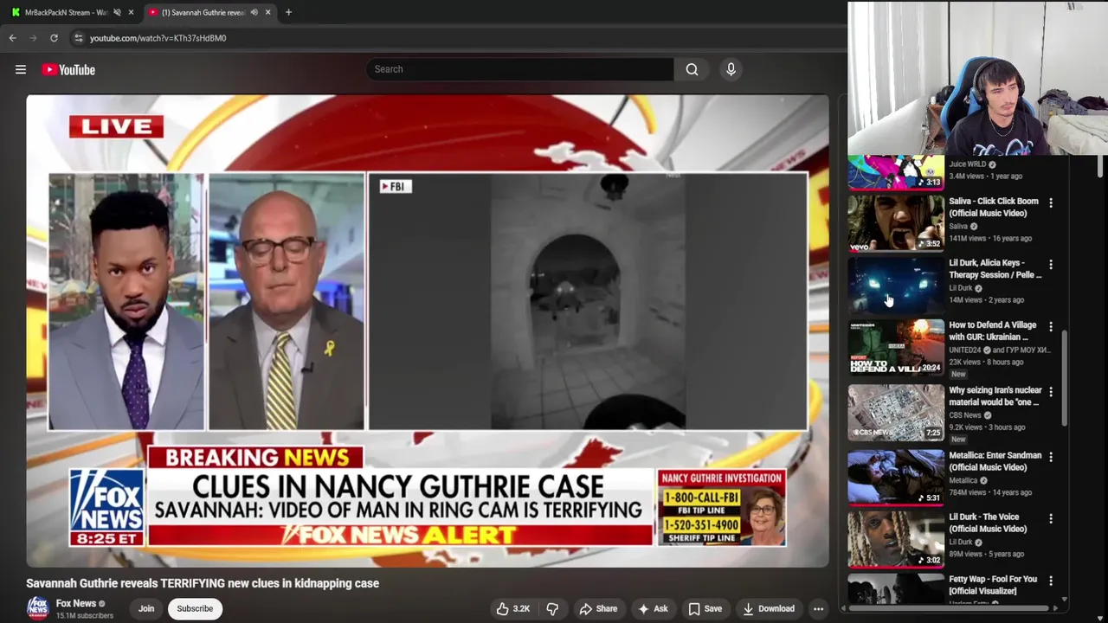Download the video using Download button
1108x623 pixels.
pyautogui.click(x=769, y=608)
